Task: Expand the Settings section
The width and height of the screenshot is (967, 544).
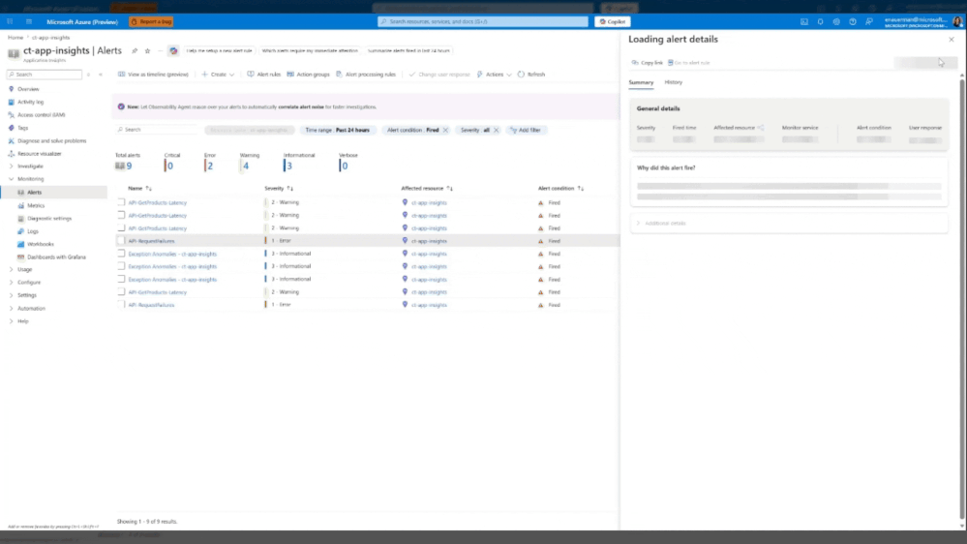Action: 11,295
